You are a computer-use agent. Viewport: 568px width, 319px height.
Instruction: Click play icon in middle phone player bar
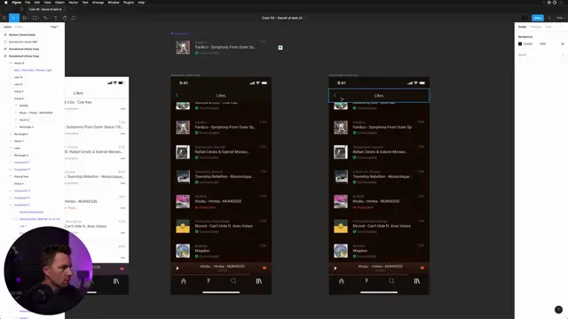[x=177, y=268]
